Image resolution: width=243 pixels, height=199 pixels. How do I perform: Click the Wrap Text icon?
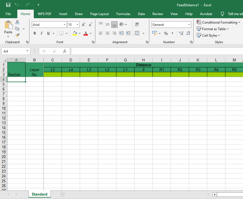coord(137,24)
